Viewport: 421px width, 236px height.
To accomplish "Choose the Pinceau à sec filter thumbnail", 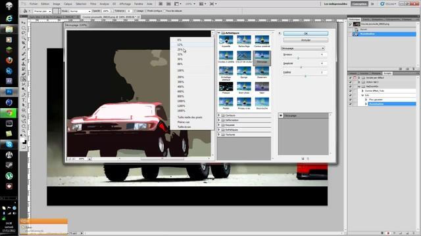I will tap(244, 104).
